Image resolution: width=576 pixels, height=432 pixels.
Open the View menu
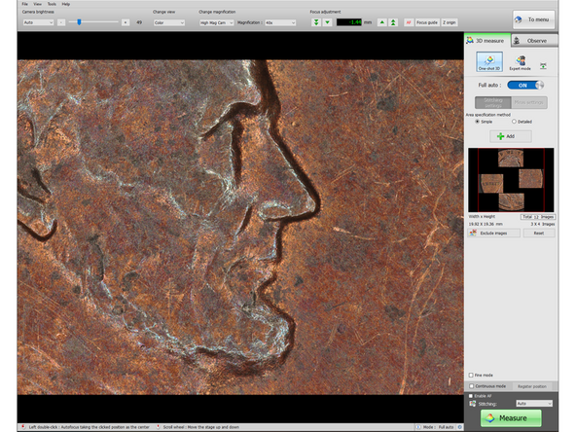coord(37,4)
